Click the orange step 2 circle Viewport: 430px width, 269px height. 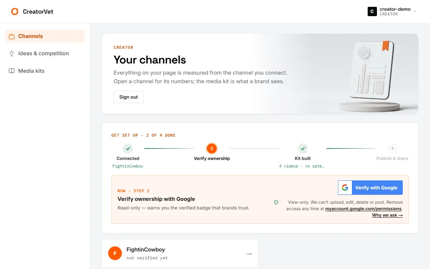click(x=212, y=148)
